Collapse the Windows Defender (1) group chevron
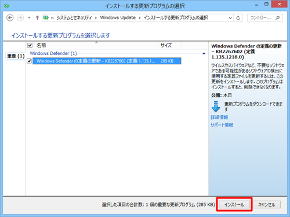Image resolution: width=290 pixels, height=217 pixels. pyautogui.click(x=204, y=53)
